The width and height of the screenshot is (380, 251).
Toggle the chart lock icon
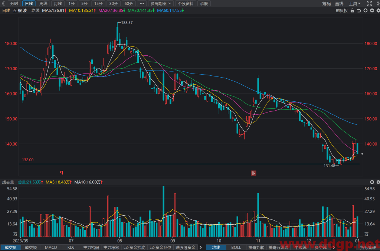click(x=353, y=11)
